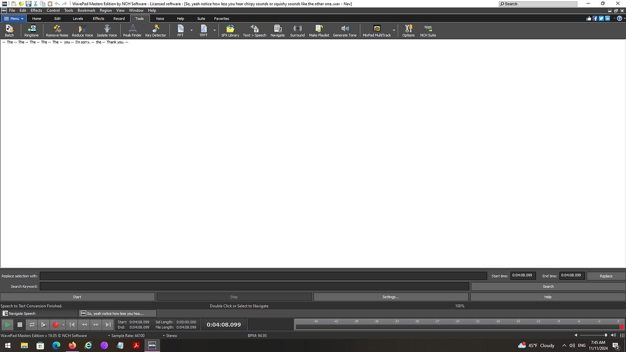Click the scrub playback button
Image resolution: width=626 pixels, height=352 pixels.
click(x=44, y=325)
